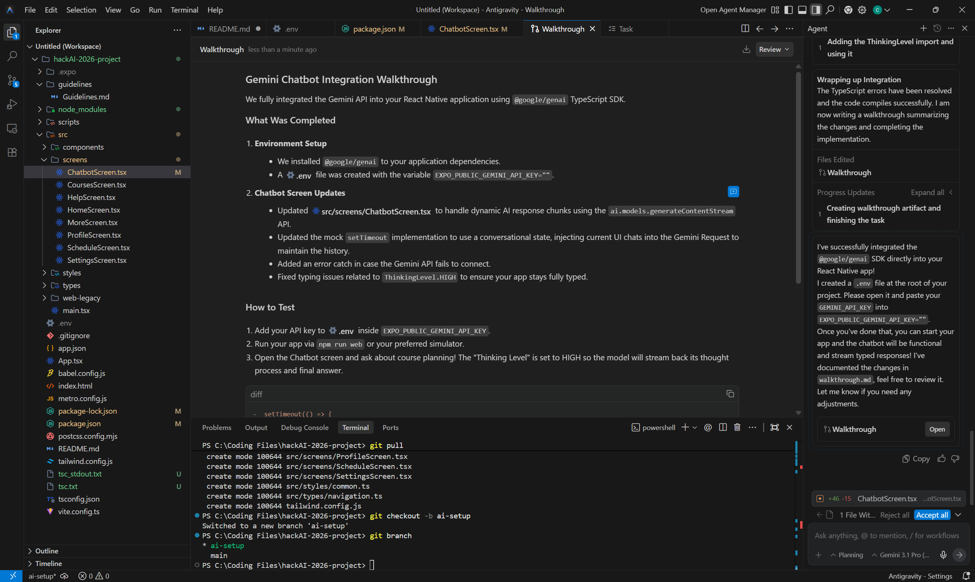Screen dimensions: 975x582
Task: Click Open next to Walkthrough artifact
Action: pyautogui.click(x=937, y=429)
